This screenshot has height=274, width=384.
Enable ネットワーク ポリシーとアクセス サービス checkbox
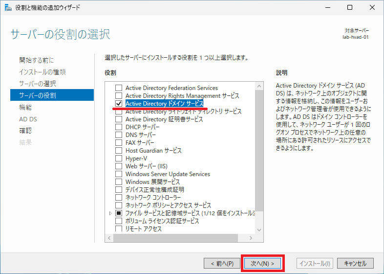tap(119, 205)
